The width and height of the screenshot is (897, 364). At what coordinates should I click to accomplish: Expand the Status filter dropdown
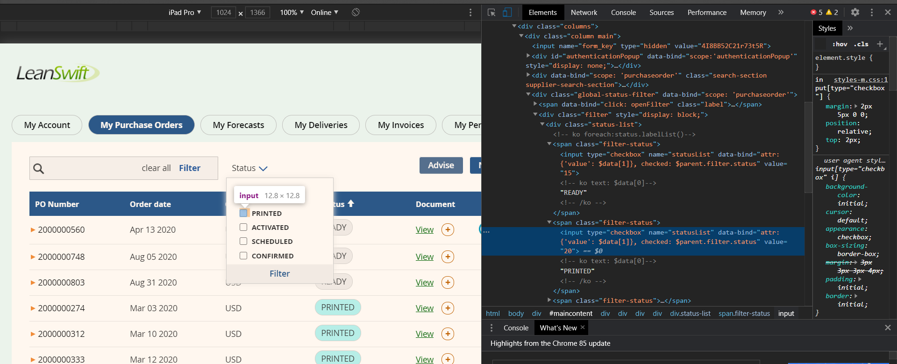pos(249,168)
